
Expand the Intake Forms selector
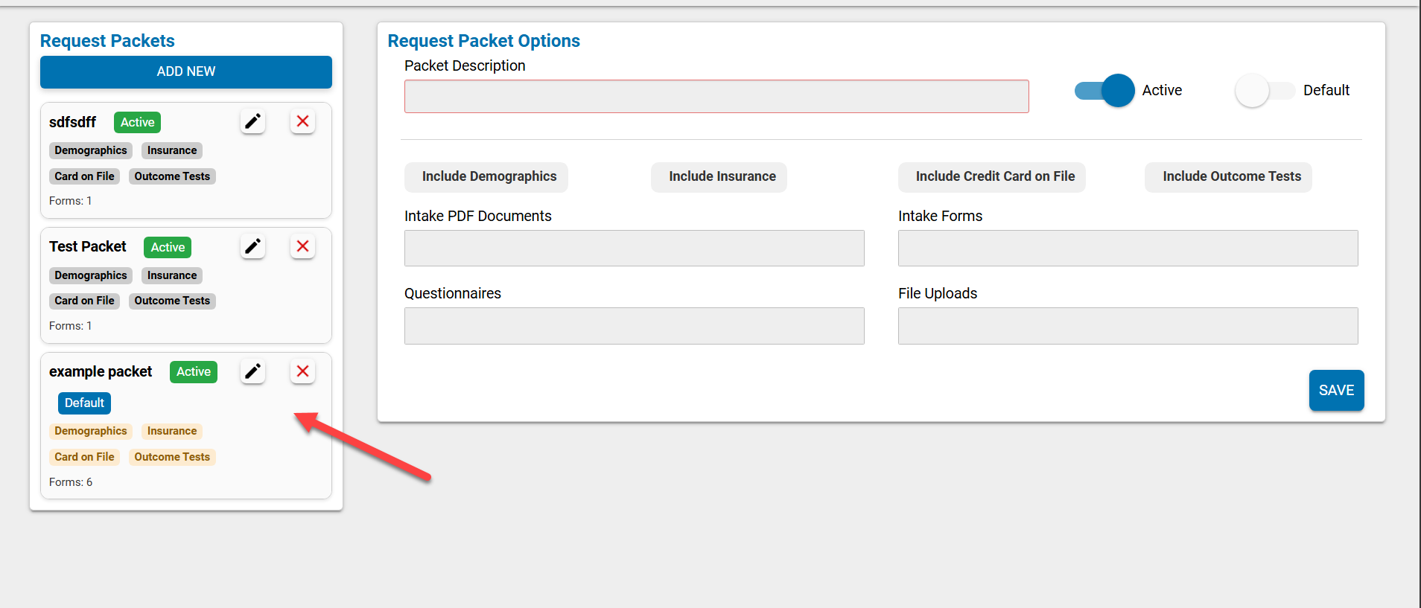click(1128, 249)
